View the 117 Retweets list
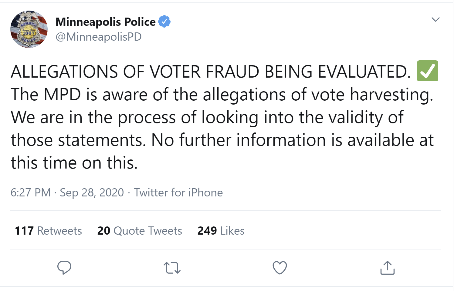Viewport: 454px width, 291px height. [48, 231]
